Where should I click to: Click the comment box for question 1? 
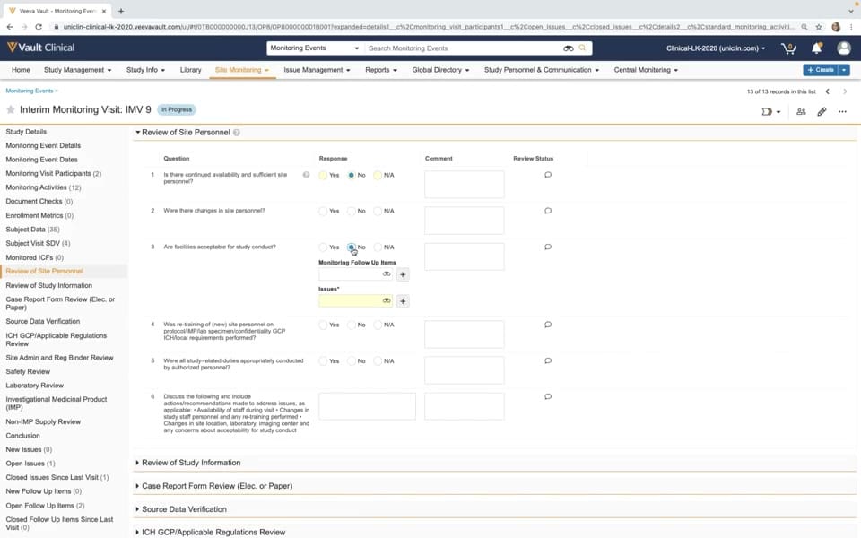pos(464,185)
